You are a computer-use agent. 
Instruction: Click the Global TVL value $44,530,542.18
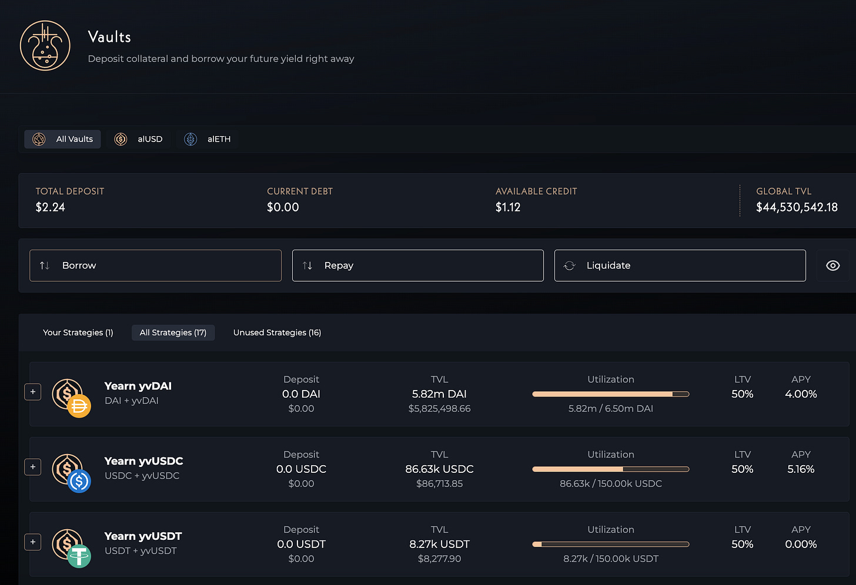point(797,207)
